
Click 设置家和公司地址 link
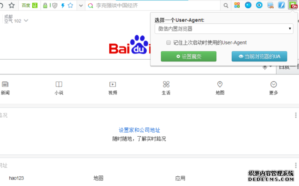pyautogui.click(x=139, y=130)
